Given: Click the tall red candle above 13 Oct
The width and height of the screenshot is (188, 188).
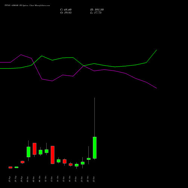Looking at the screenshot, I should click(x=53, y=155).
